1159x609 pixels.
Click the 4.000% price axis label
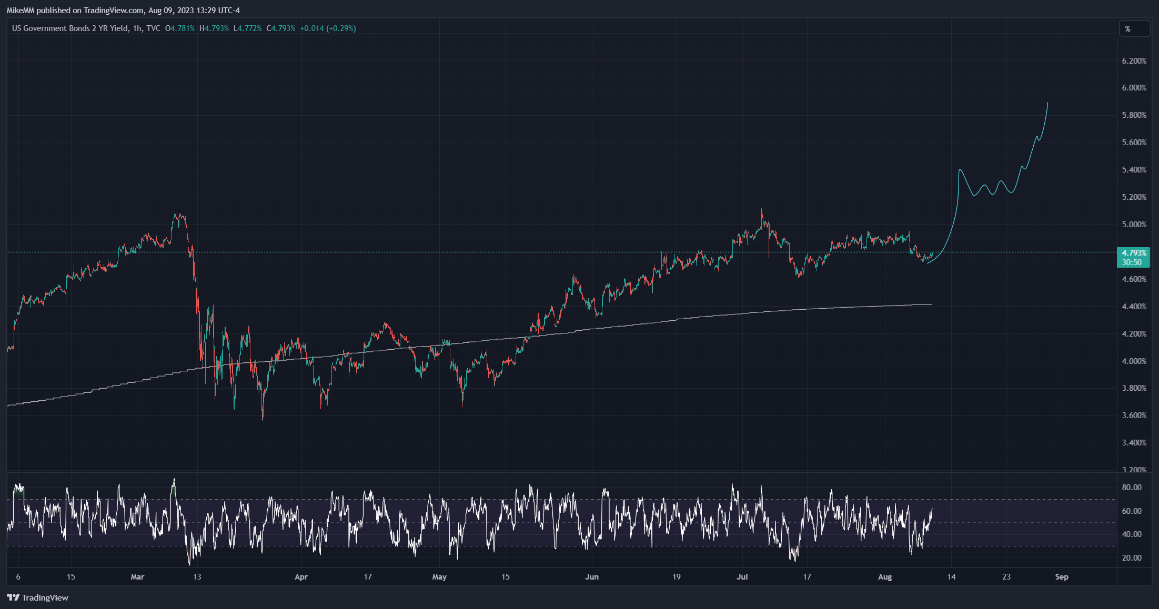click(1134, 361)
